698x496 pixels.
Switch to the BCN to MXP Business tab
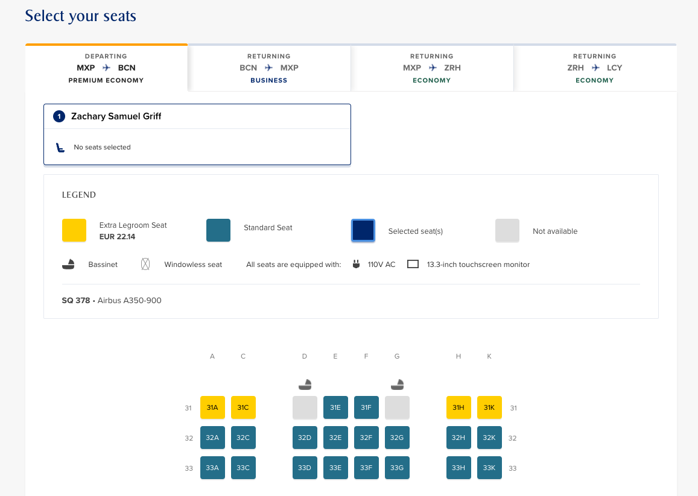pos(269,68)
